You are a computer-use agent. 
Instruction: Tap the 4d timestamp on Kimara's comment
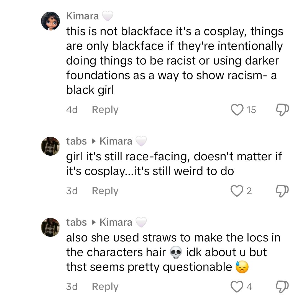pos(71,110)
